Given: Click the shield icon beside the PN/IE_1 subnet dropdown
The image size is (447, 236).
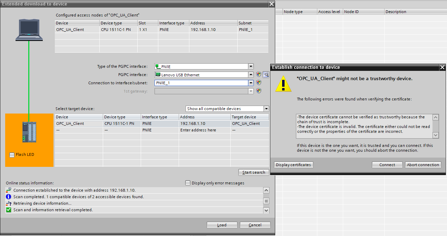Looking at the screenshot, I should [259, 83].
